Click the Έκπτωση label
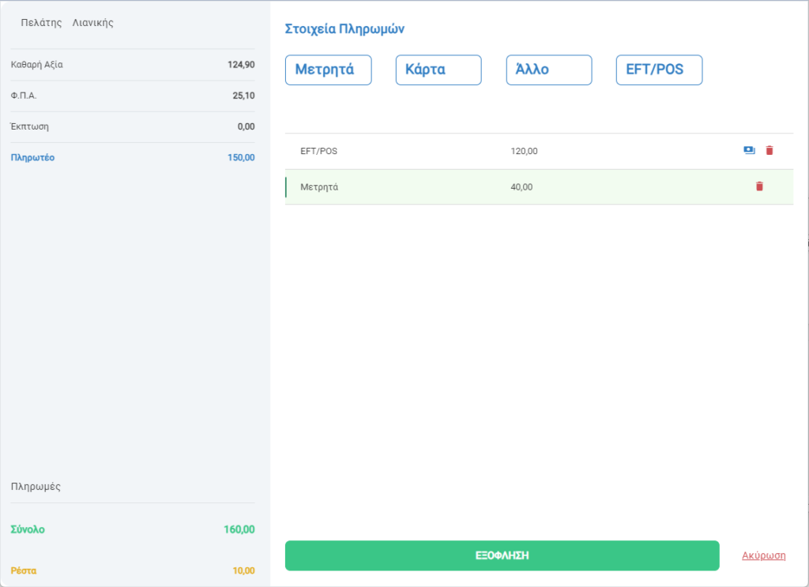Viewport: 809px width, 587px height. coord(29,126)
